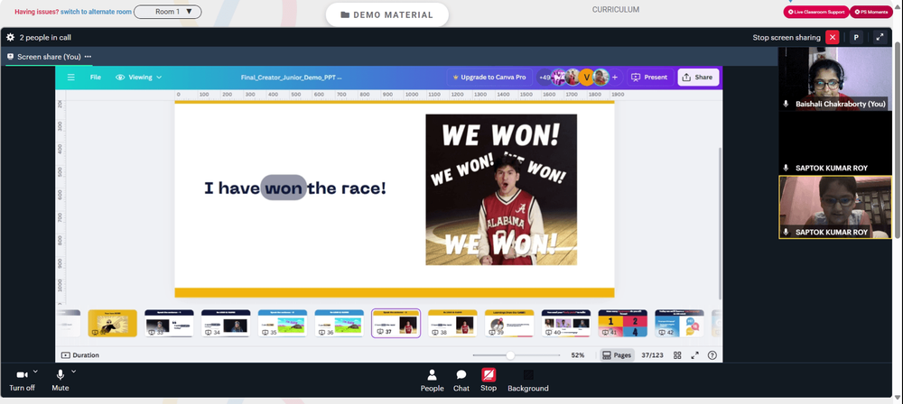Viewport: 903px width, 404px height.
Task: Open Canva help question mark icon
Action: tap(712, 355)
